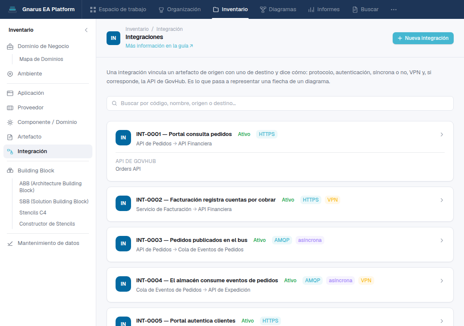
Task: Click the HTTPS tag on INT-0001
Action: click(267, 134)
